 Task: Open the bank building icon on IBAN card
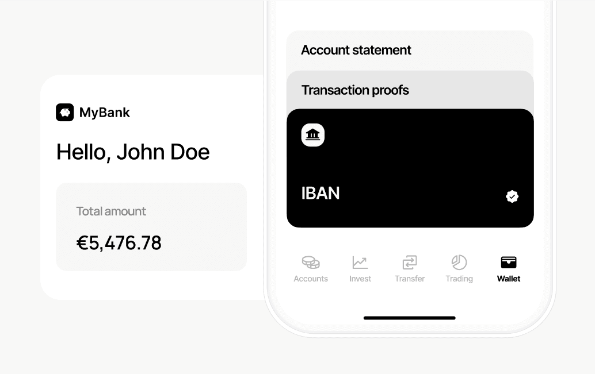[312, 135]
